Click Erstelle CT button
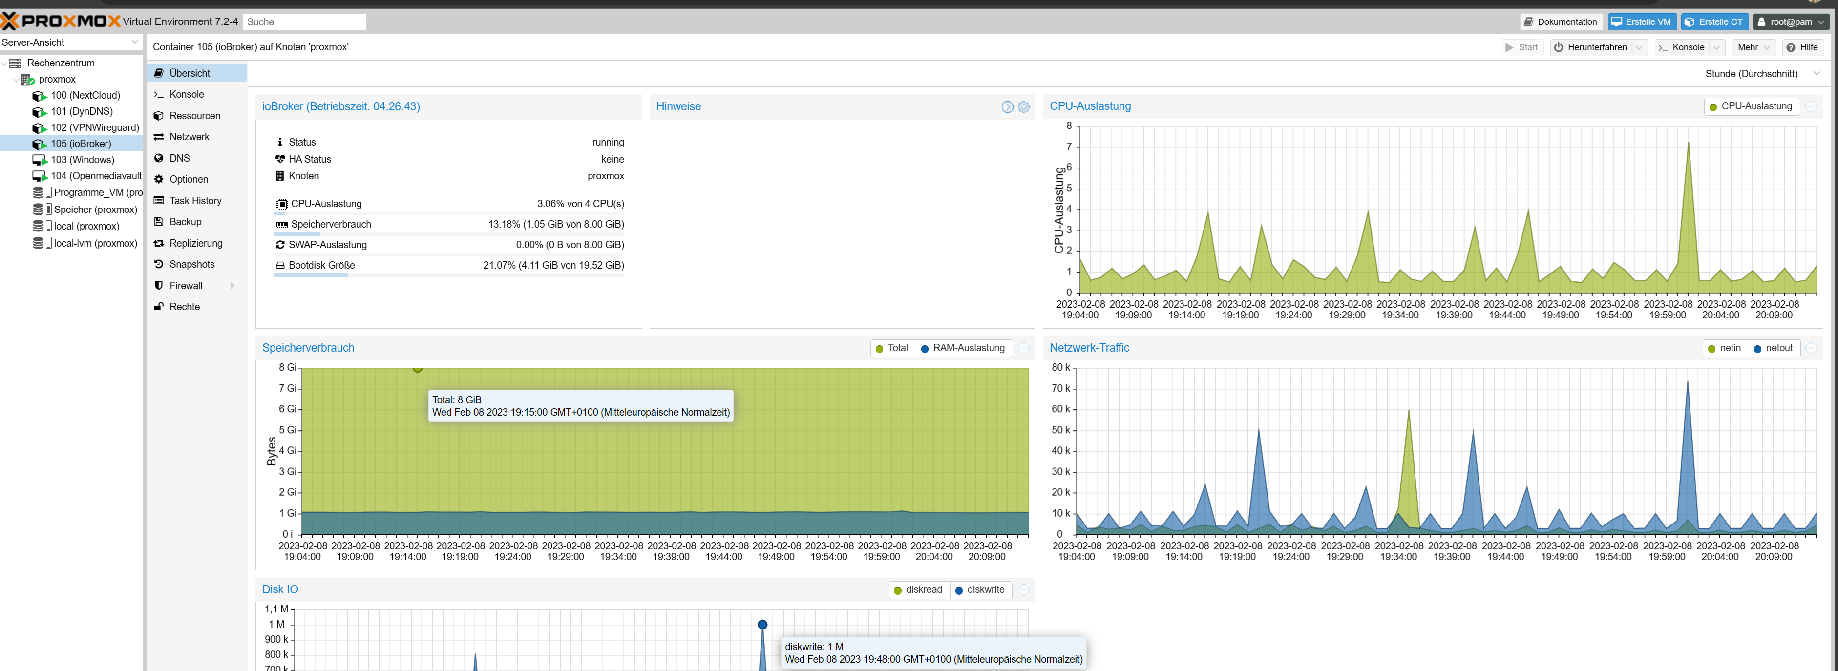 1714,21
